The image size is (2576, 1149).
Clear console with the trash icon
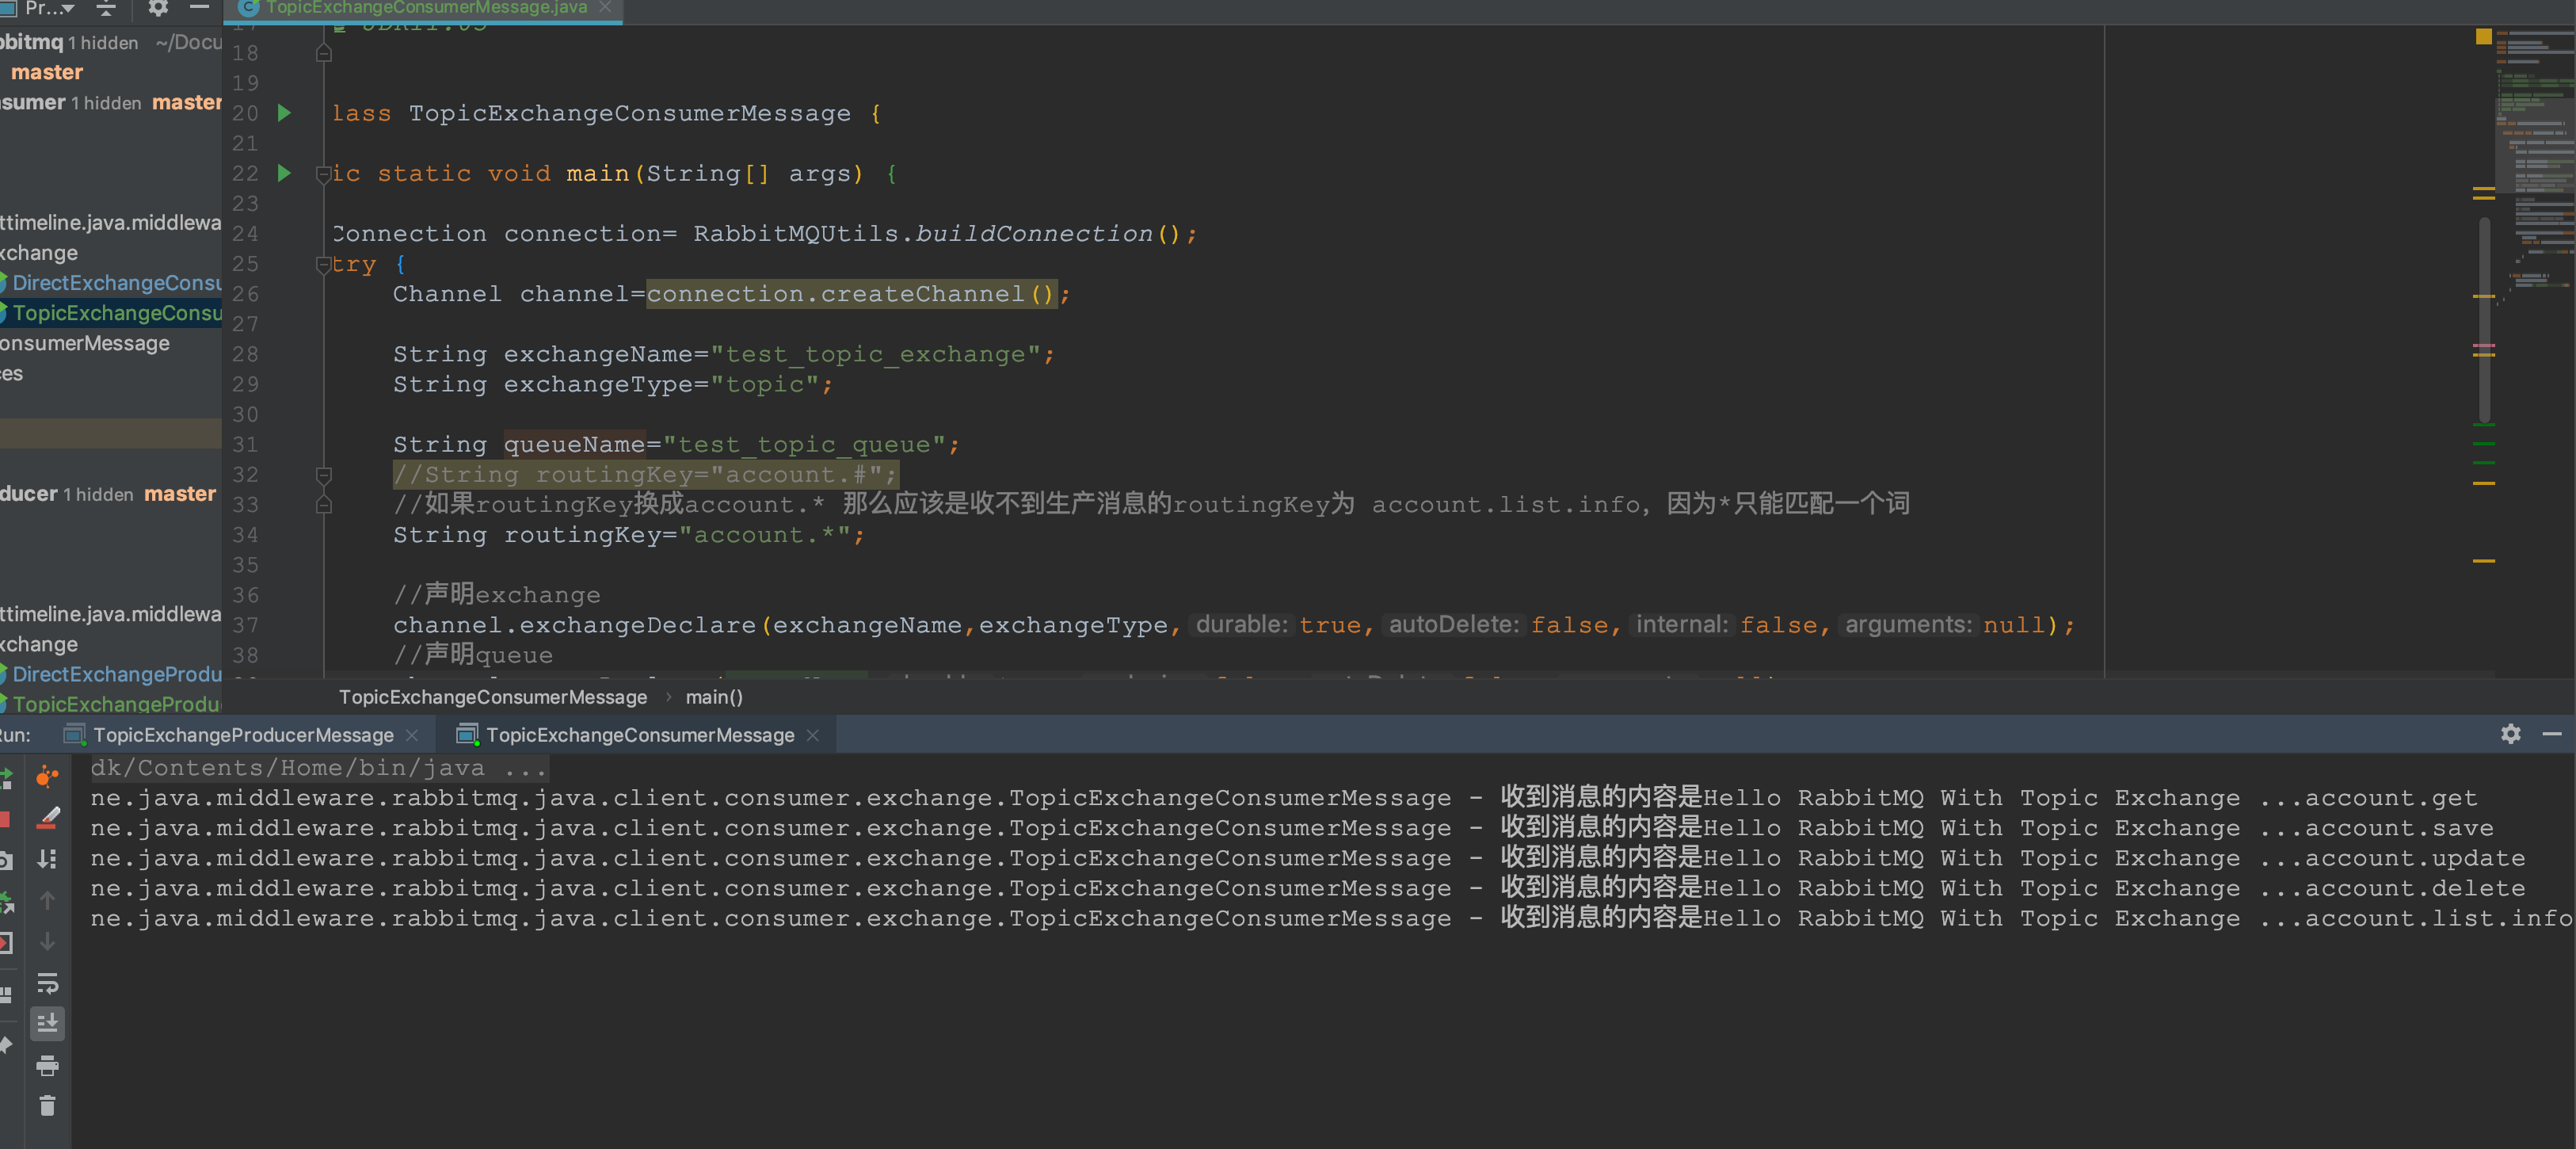click(x=47, y=1105)
